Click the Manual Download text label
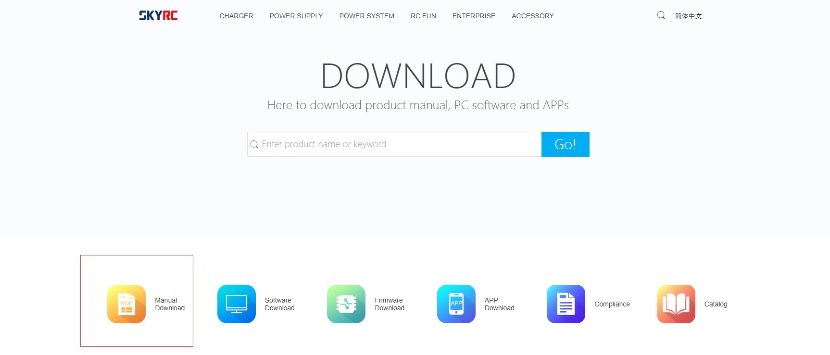 [169, 304]
